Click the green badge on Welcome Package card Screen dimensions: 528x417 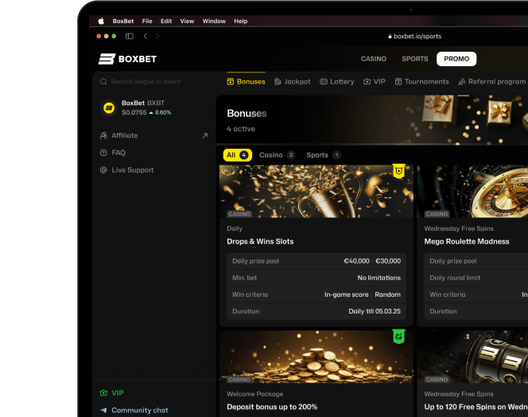pos(399,337)
